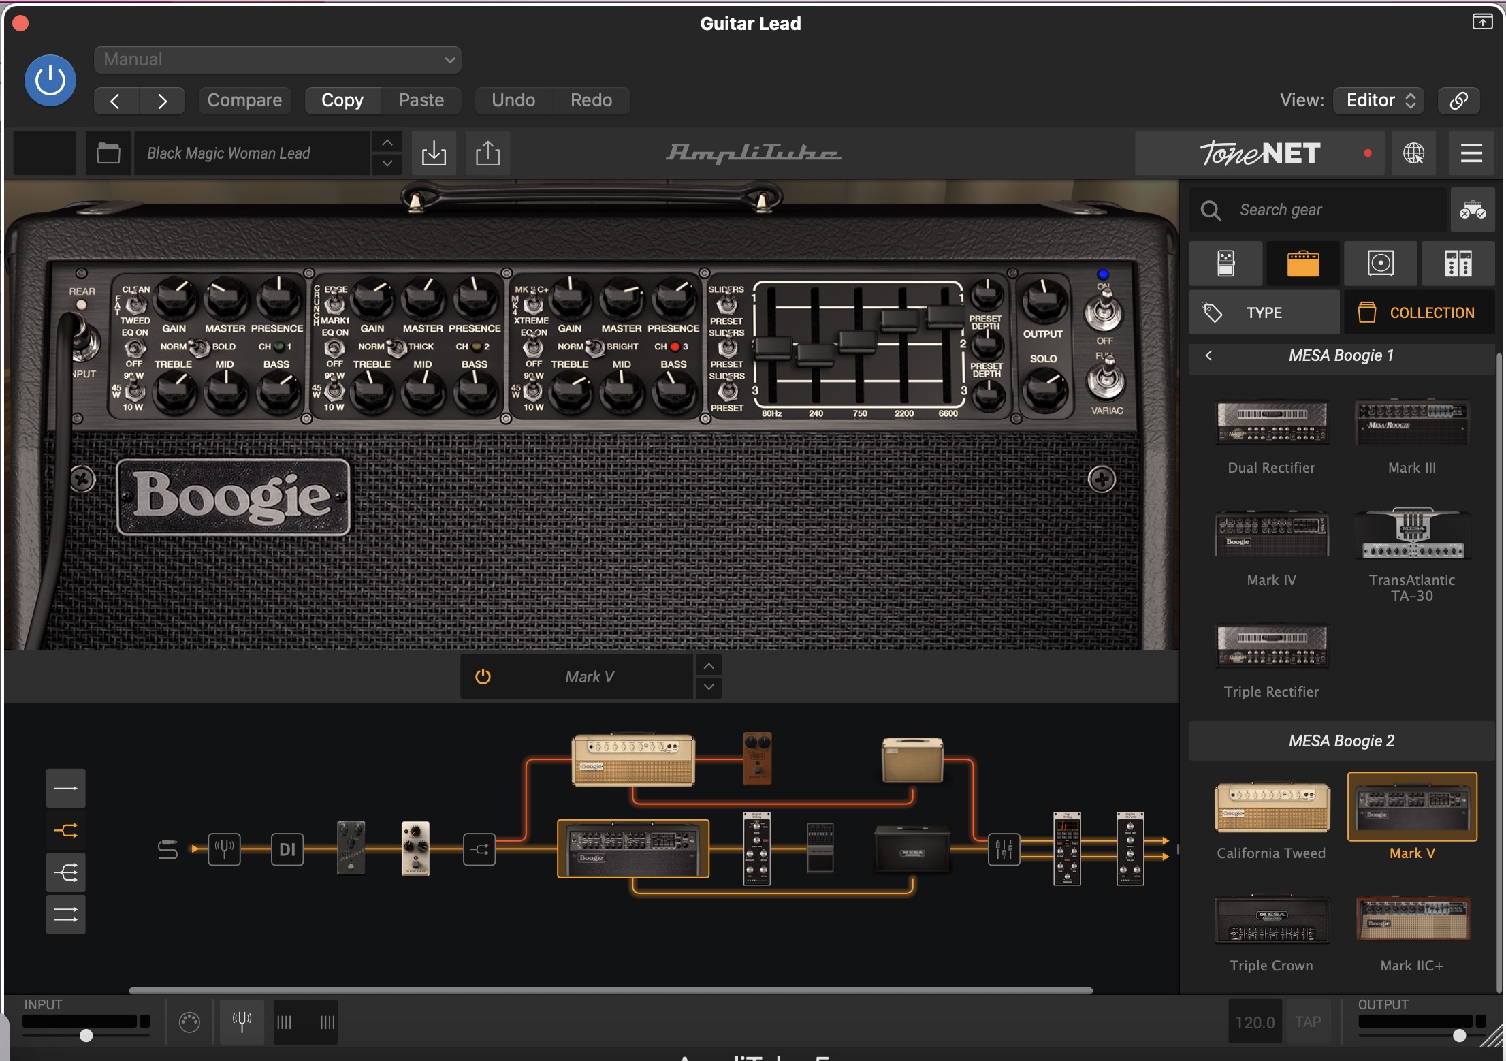
Task: Toggle channel 1 EQ ON/OFF switch
Action: [x=135, y=349]
